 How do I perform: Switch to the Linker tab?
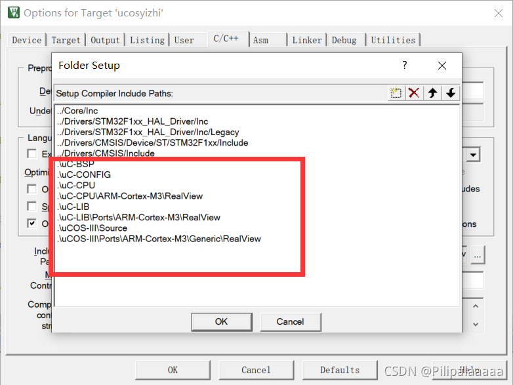click(307, 40)
